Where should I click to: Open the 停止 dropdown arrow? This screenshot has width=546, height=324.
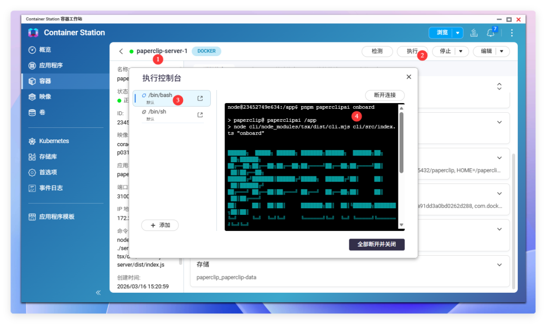(461, 51)
